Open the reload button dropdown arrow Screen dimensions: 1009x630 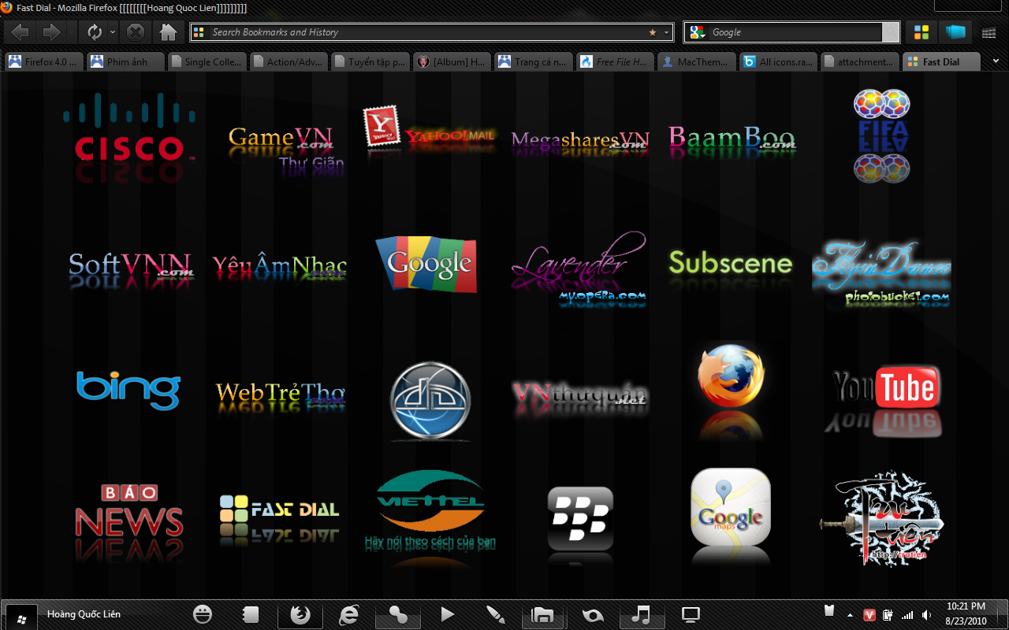click(x=113, y=32)
